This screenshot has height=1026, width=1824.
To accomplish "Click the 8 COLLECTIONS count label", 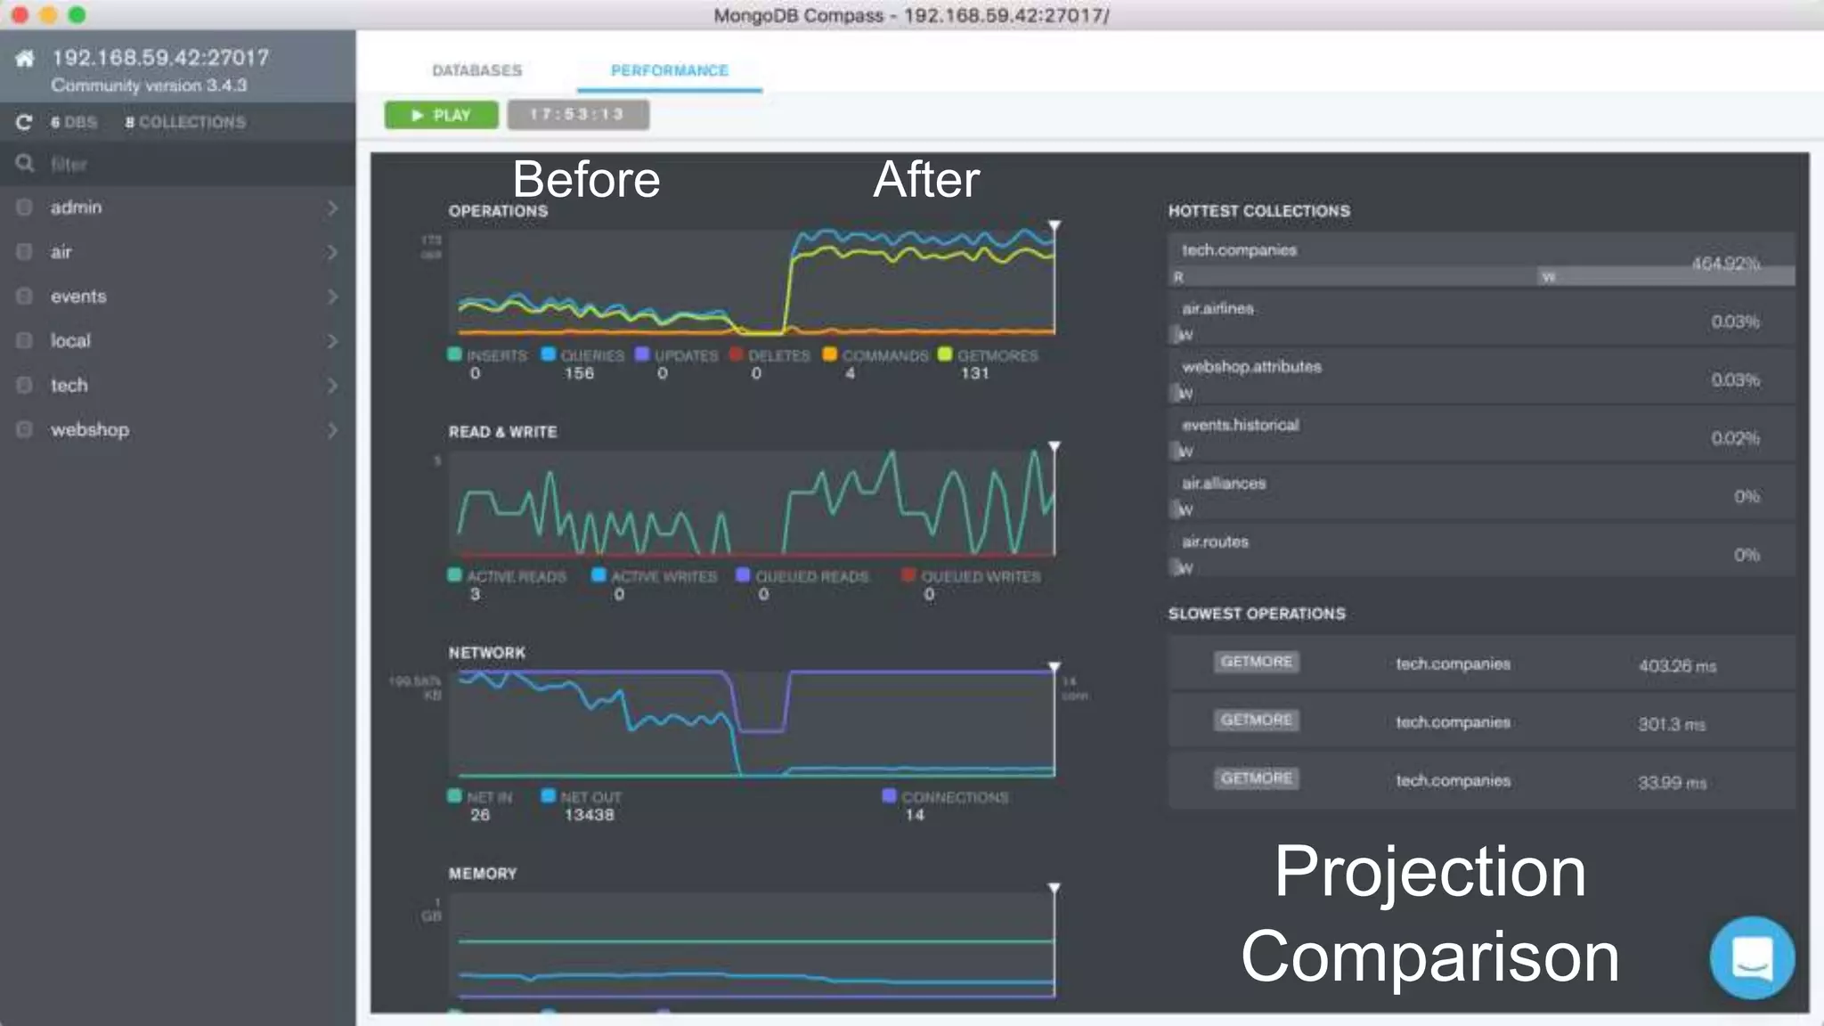I will pyautogui.click(x=185, y=122).
